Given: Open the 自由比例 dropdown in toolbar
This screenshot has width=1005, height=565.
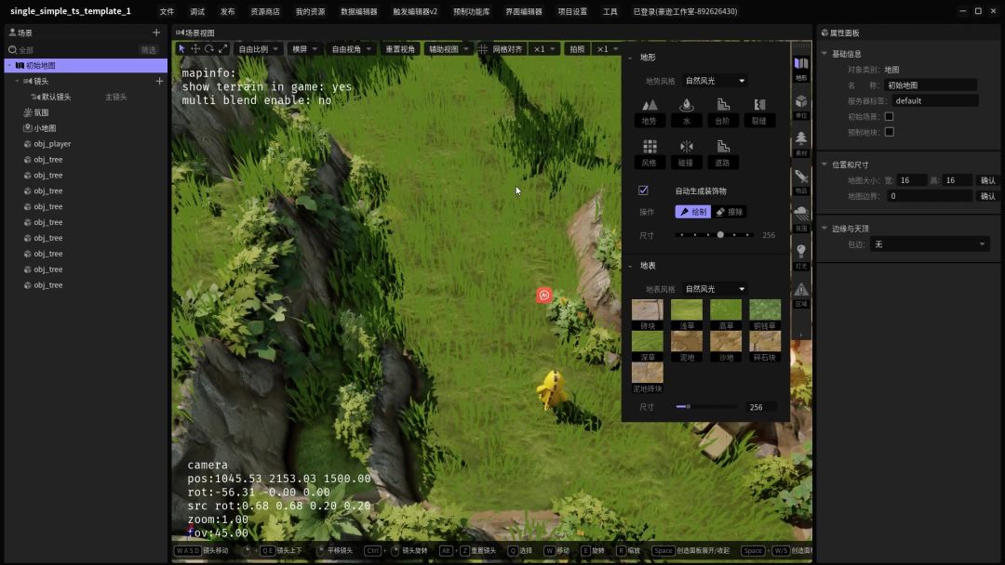Looking at the screenshot, I should pyautogui.click(x=258, y=49).
